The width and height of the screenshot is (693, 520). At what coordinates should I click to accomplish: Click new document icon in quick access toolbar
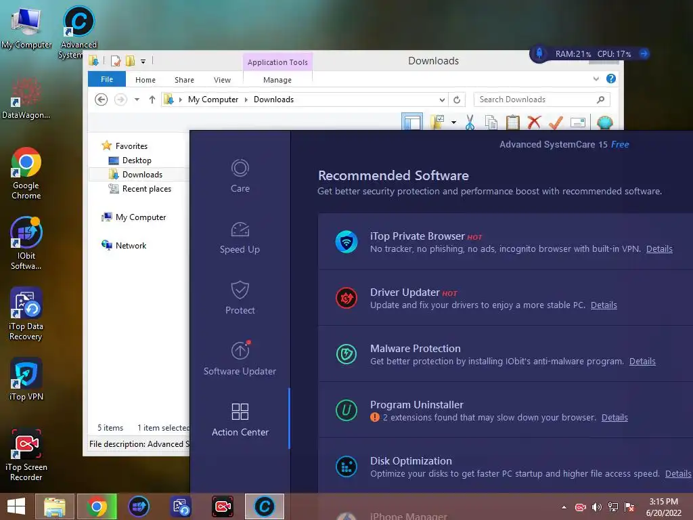(115, 61)
